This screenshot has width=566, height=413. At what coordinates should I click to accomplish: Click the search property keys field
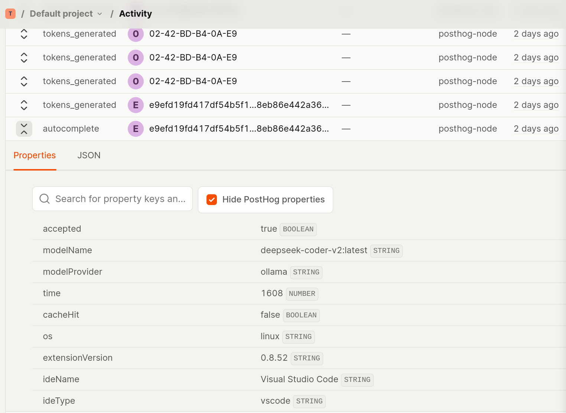[x=120, y=199]
